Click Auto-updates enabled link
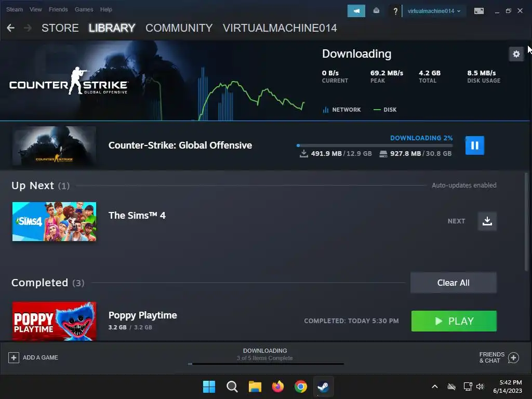This screenshot has width=532, height=399. click(464, 185)
